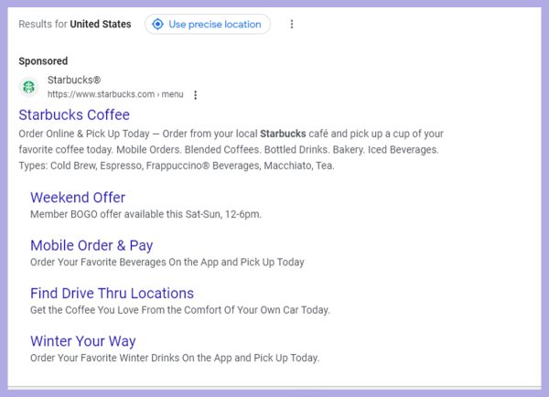Open the Weekend Offer sitelink
The height and width of the screenshot is (397, 549).
[x=78, y=198]
